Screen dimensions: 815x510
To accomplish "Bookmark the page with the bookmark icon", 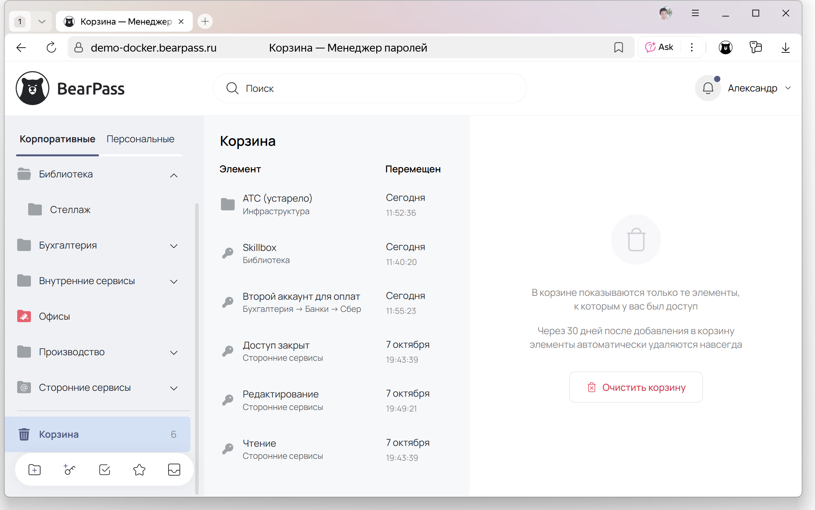I will point(618,48).
